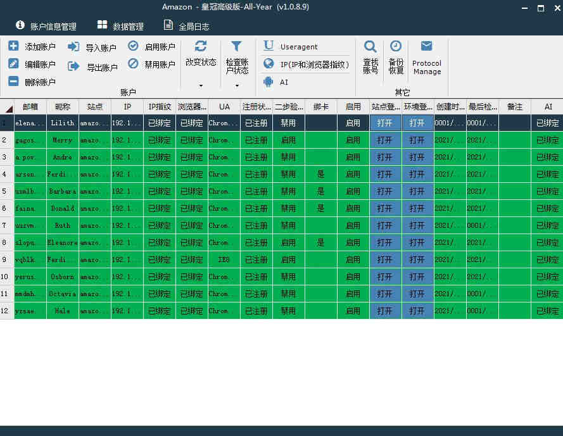Click the email cell yerus
Screen dimensions: 563x436
coord(30,277)
